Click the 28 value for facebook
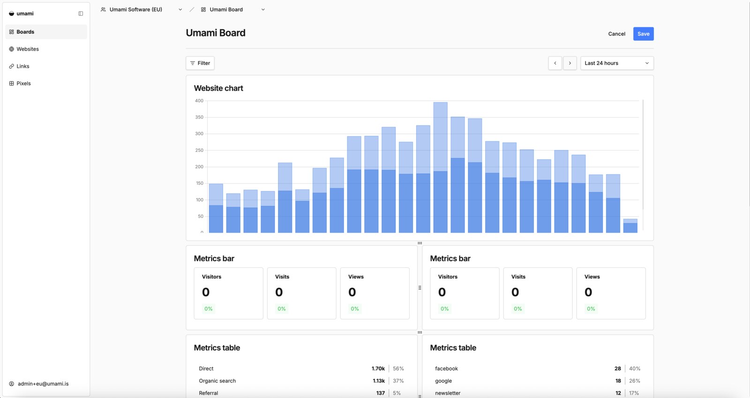Viewport: 750px width, 398px height. click(x=618, y=369)
